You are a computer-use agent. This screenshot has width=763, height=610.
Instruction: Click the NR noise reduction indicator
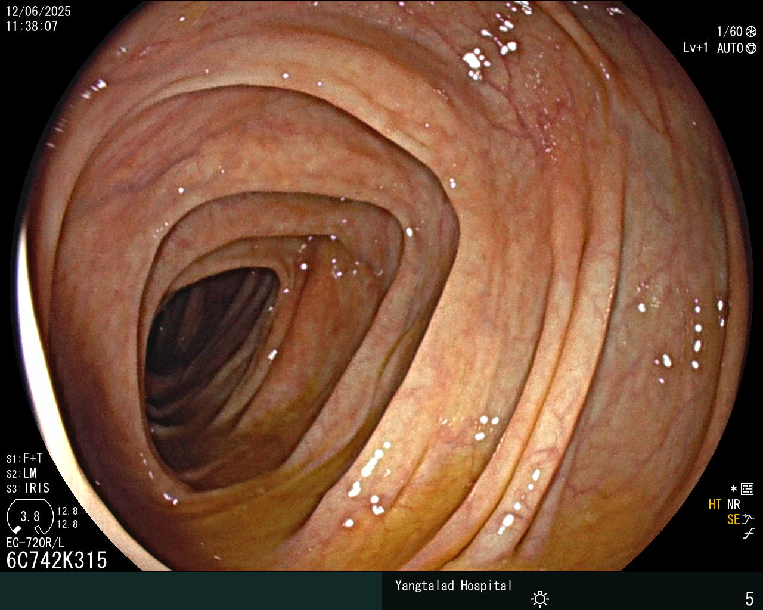pos(733,505)
